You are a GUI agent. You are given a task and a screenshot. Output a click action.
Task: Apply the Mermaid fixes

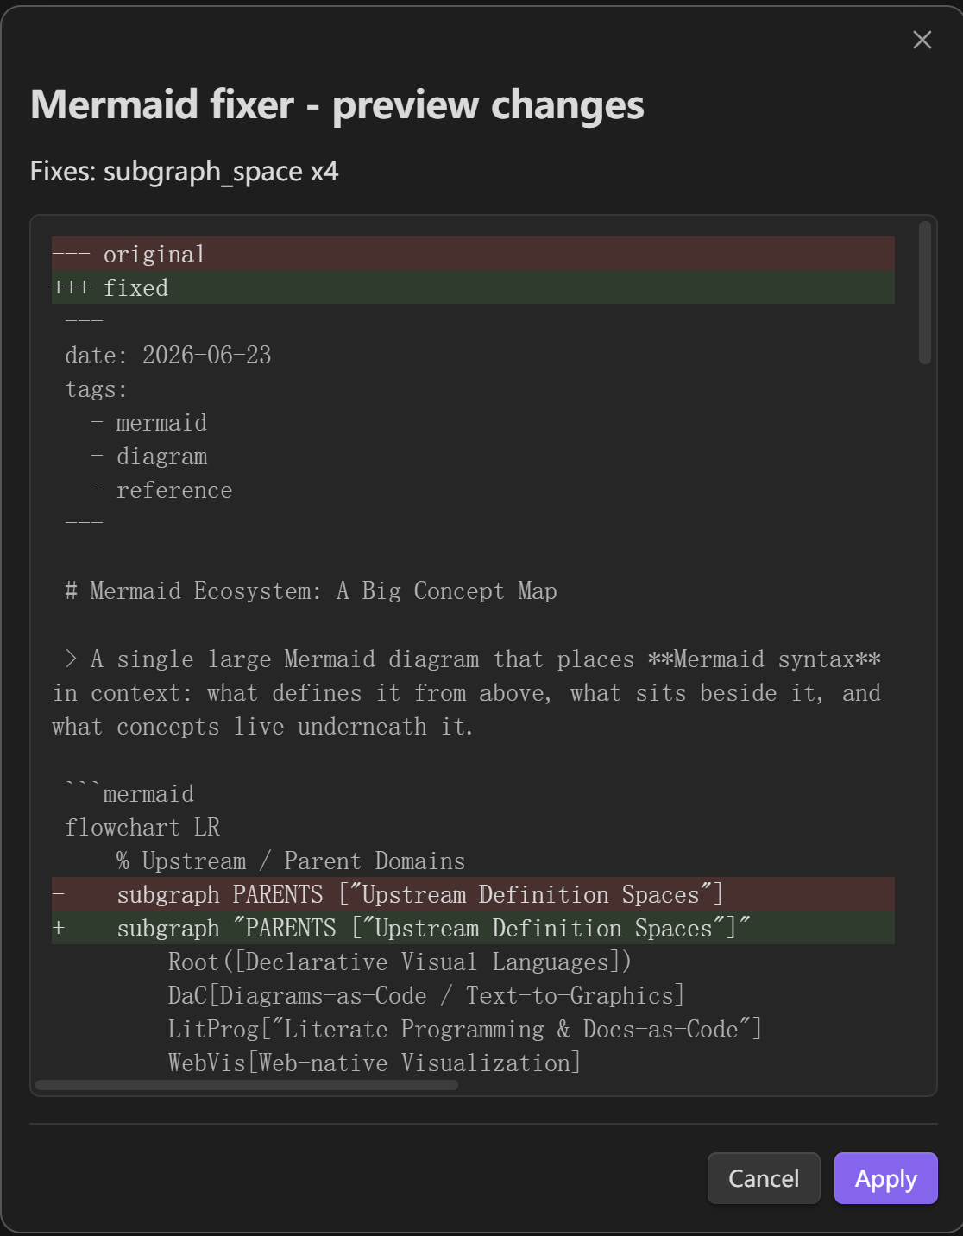tap(885, 1178)
